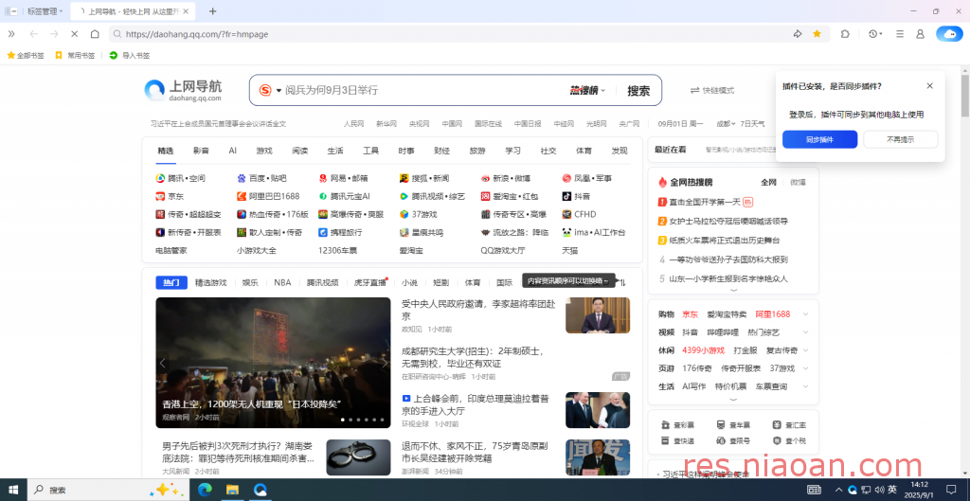Expand sidebar with double chevron icon
Viewport: 970px width, 501px height.
pos(11,34)
